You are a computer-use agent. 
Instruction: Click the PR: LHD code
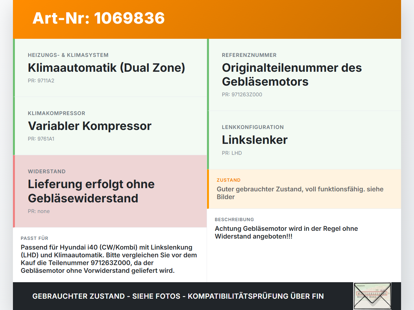(x=232, y=153)
